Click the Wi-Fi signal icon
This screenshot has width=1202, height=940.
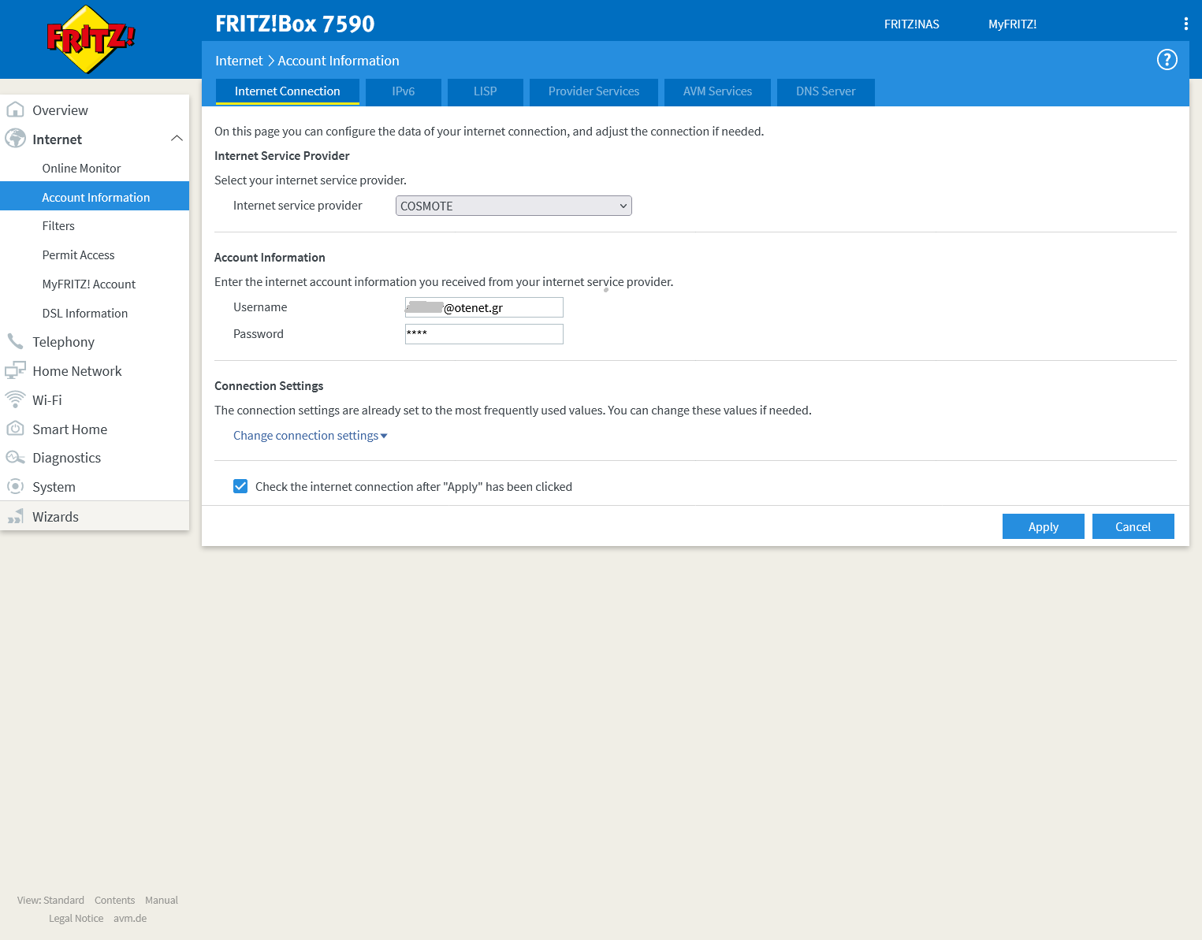point(15,399)
